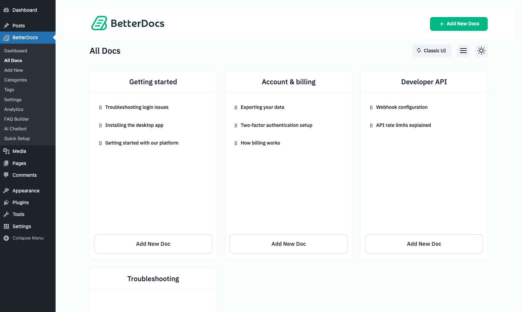Click the Pages icon in sidebar
Image resolution: width=521 pixels, height=312 pixels.
[6, 163]
